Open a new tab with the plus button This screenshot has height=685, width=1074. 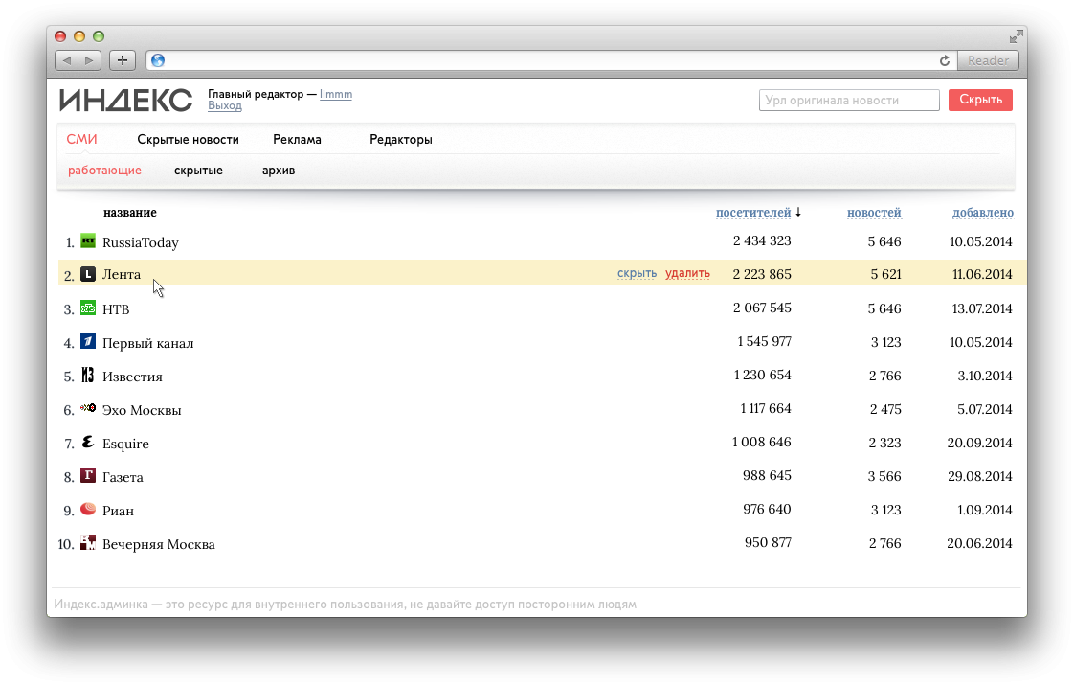tap(122, 60)
